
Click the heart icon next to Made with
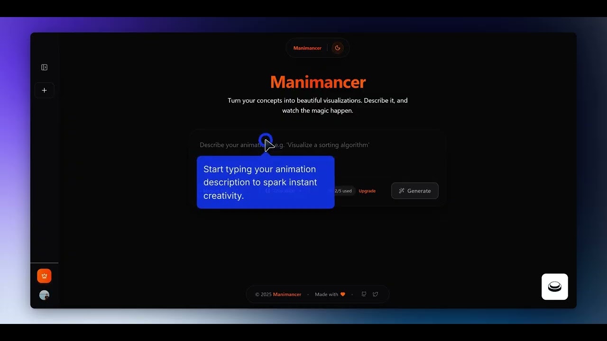pyautogui.click(x=343, y=294)
